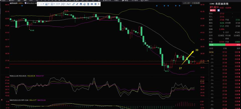The width and height of the screenshot is (241, 109).
Task: Open the horizontal parallel lines tool dropdown
Action: pyautogui.click(x=52, y=4)
